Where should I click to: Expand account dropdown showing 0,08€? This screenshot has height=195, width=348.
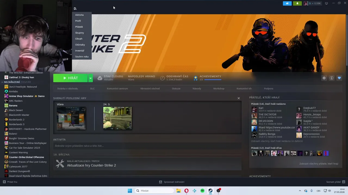coord(315,4)
